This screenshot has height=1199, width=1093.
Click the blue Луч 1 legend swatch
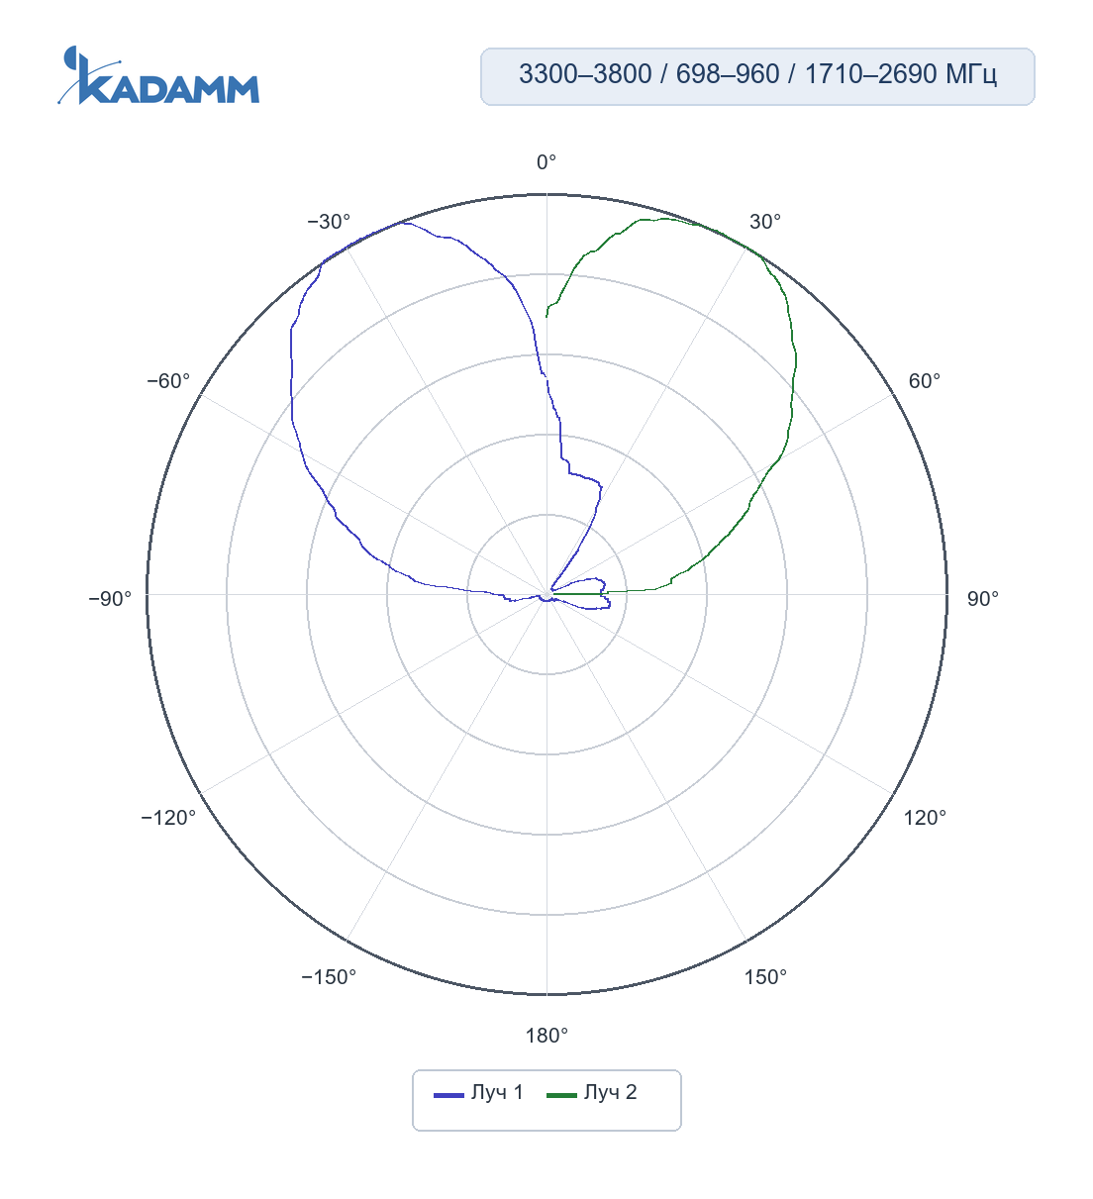click(x=448, y=1094)
